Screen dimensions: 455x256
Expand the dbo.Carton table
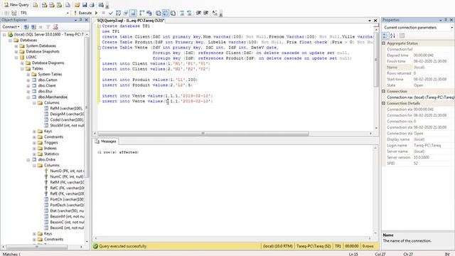28,80
